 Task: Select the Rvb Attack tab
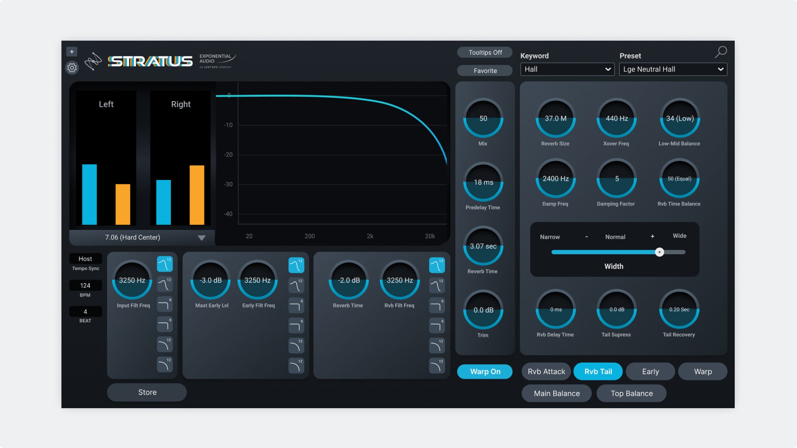tap(546, 371)
